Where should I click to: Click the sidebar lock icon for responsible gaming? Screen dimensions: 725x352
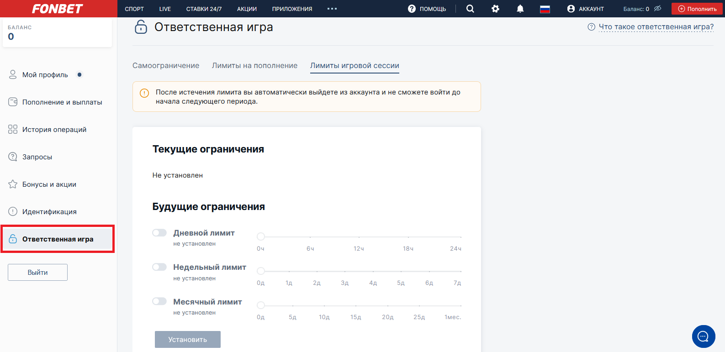tap(13, 239)
